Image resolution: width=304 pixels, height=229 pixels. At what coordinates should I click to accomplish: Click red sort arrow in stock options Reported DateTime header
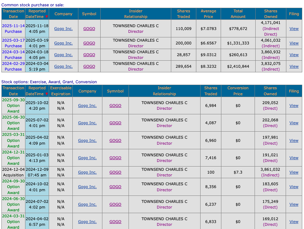(47, 94)
